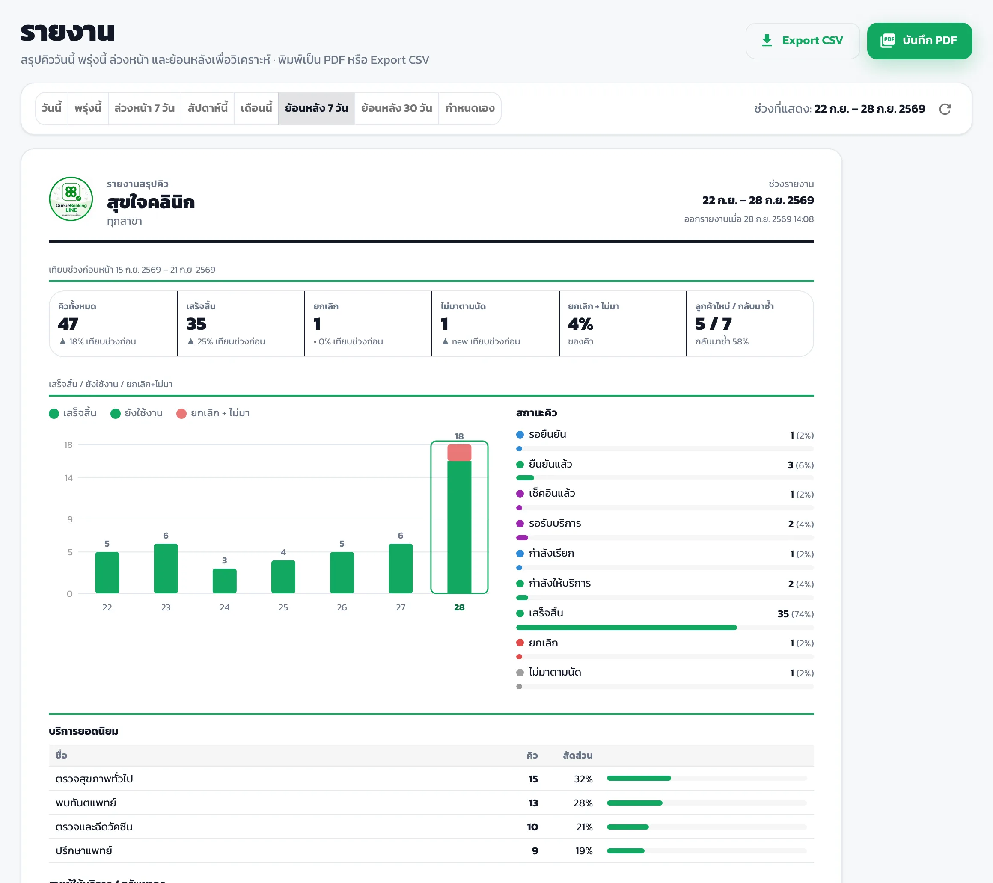
Task: Open the กำหนดเอง custom range tab
Action: (x=470, y=108)
